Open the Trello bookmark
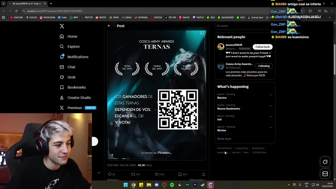336x189 pixels. [x=62, y=18]
